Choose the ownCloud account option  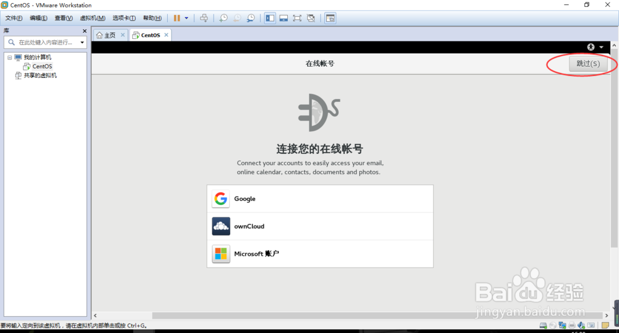click(x=320, y=226)
